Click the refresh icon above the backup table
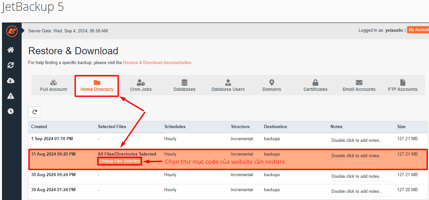 pyautogui.click(x=34, y=112)
